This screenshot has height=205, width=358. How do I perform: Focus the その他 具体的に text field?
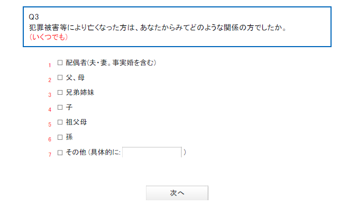coord(152,152)
